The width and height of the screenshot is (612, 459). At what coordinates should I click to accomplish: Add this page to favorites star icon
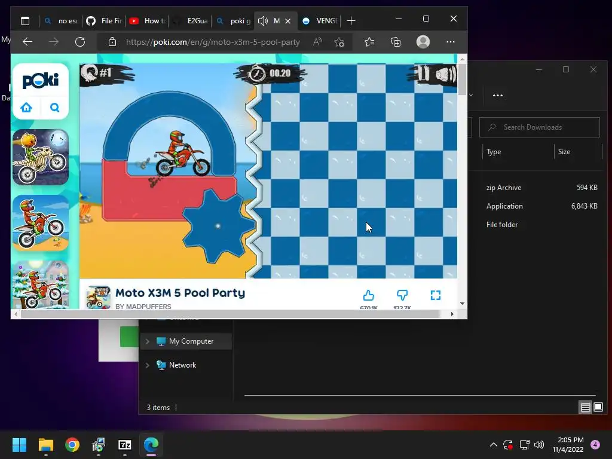coord(339,42)
